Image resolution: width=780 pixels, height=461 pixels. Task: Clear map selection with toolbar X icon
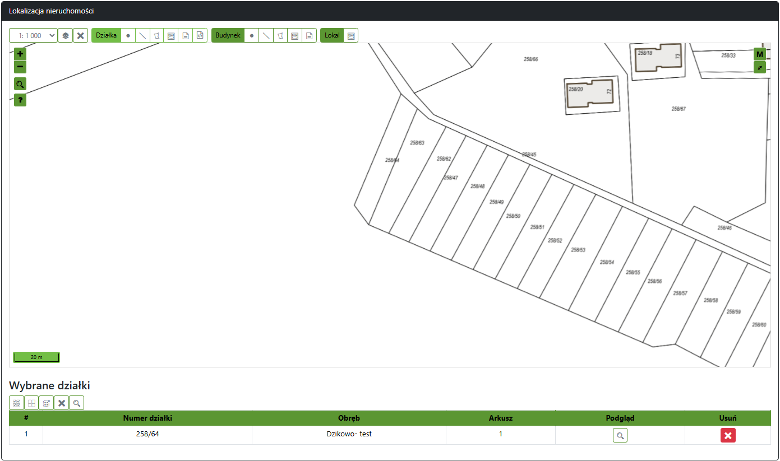81,35
